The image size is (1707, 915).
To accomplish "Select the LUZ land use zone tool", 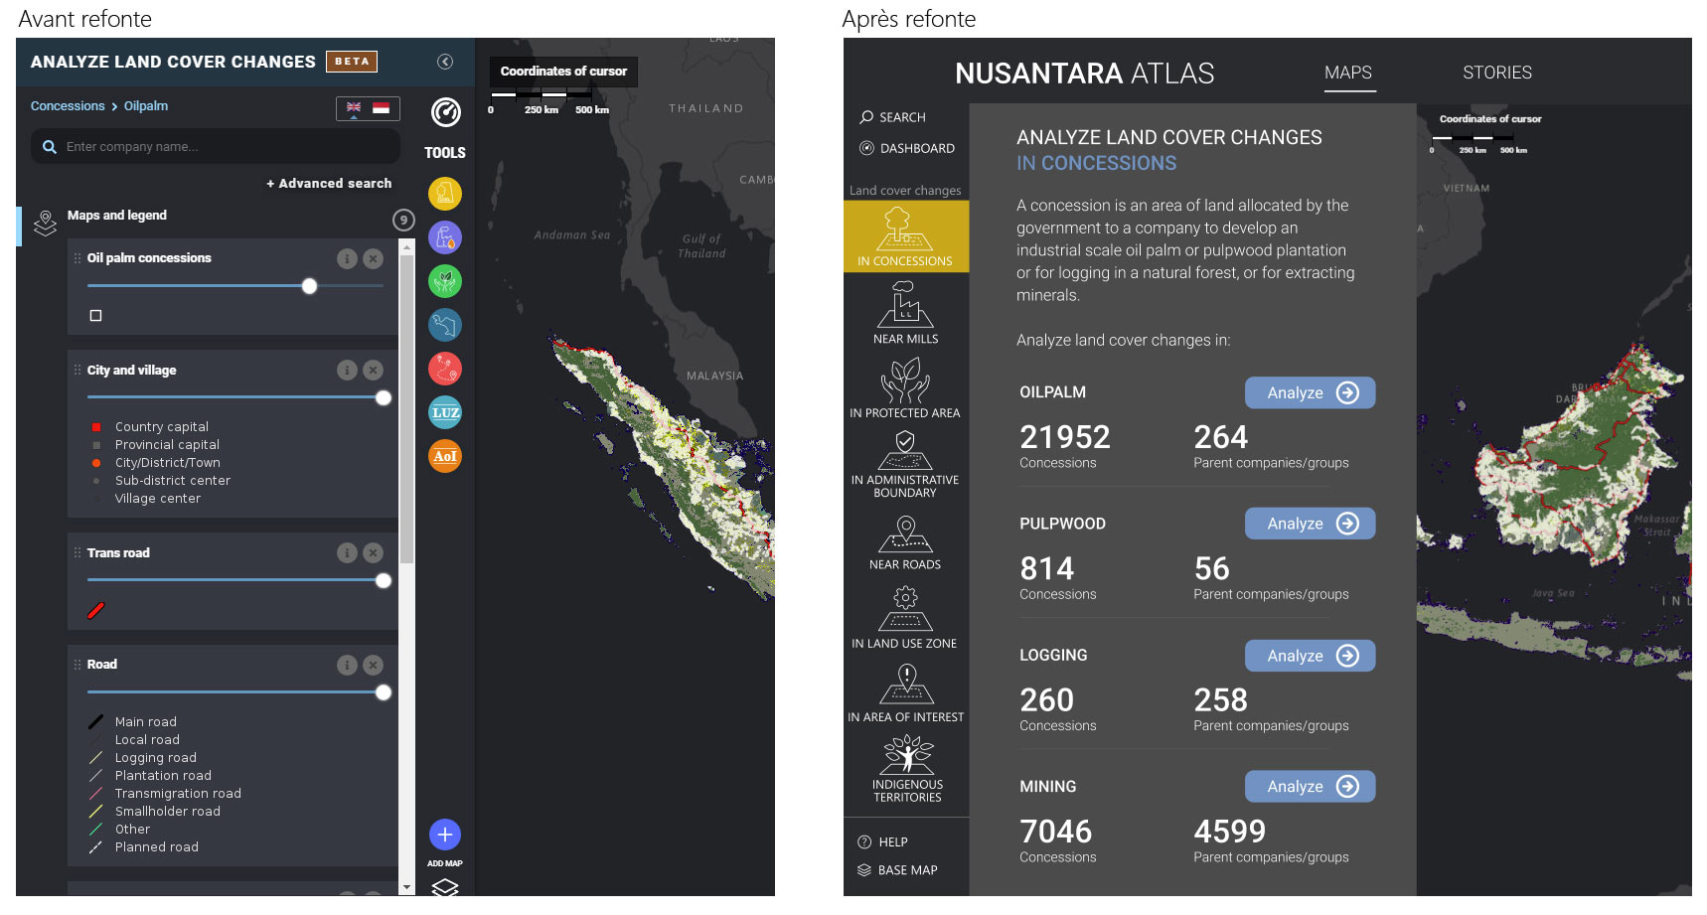I will click(x=445, y=412).
